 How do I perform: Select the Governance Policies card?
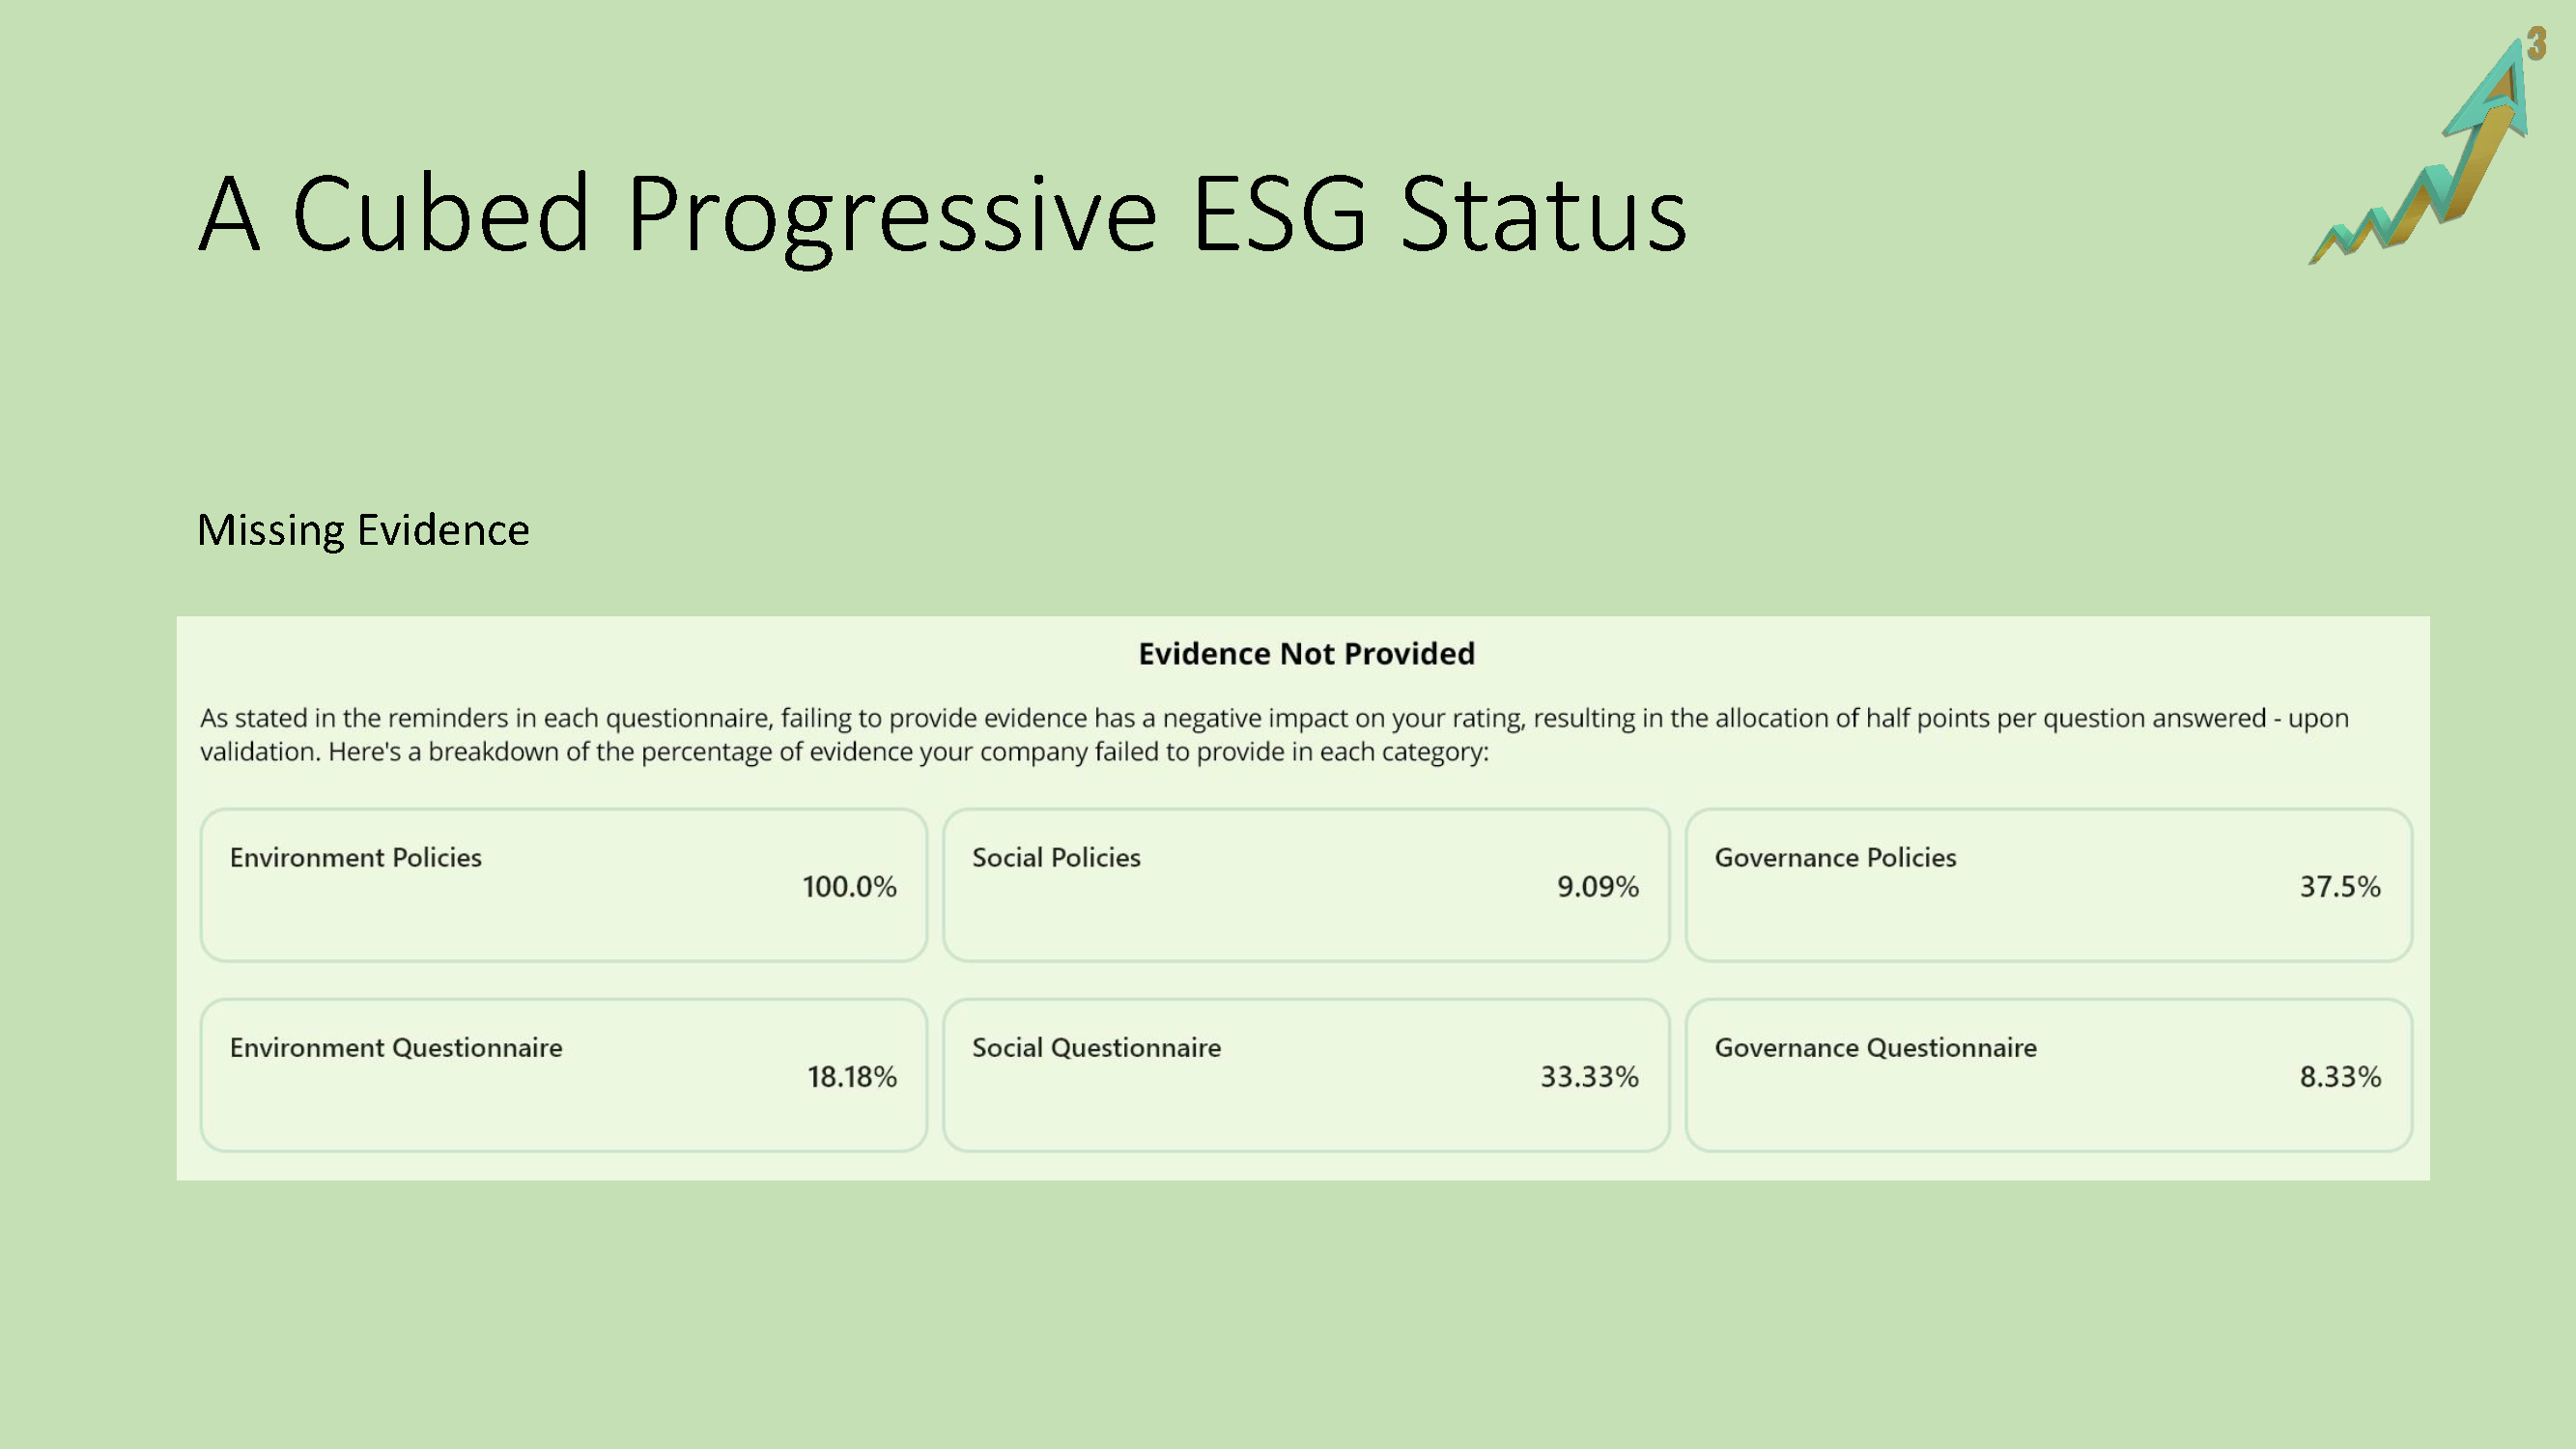coord(2049,885)
